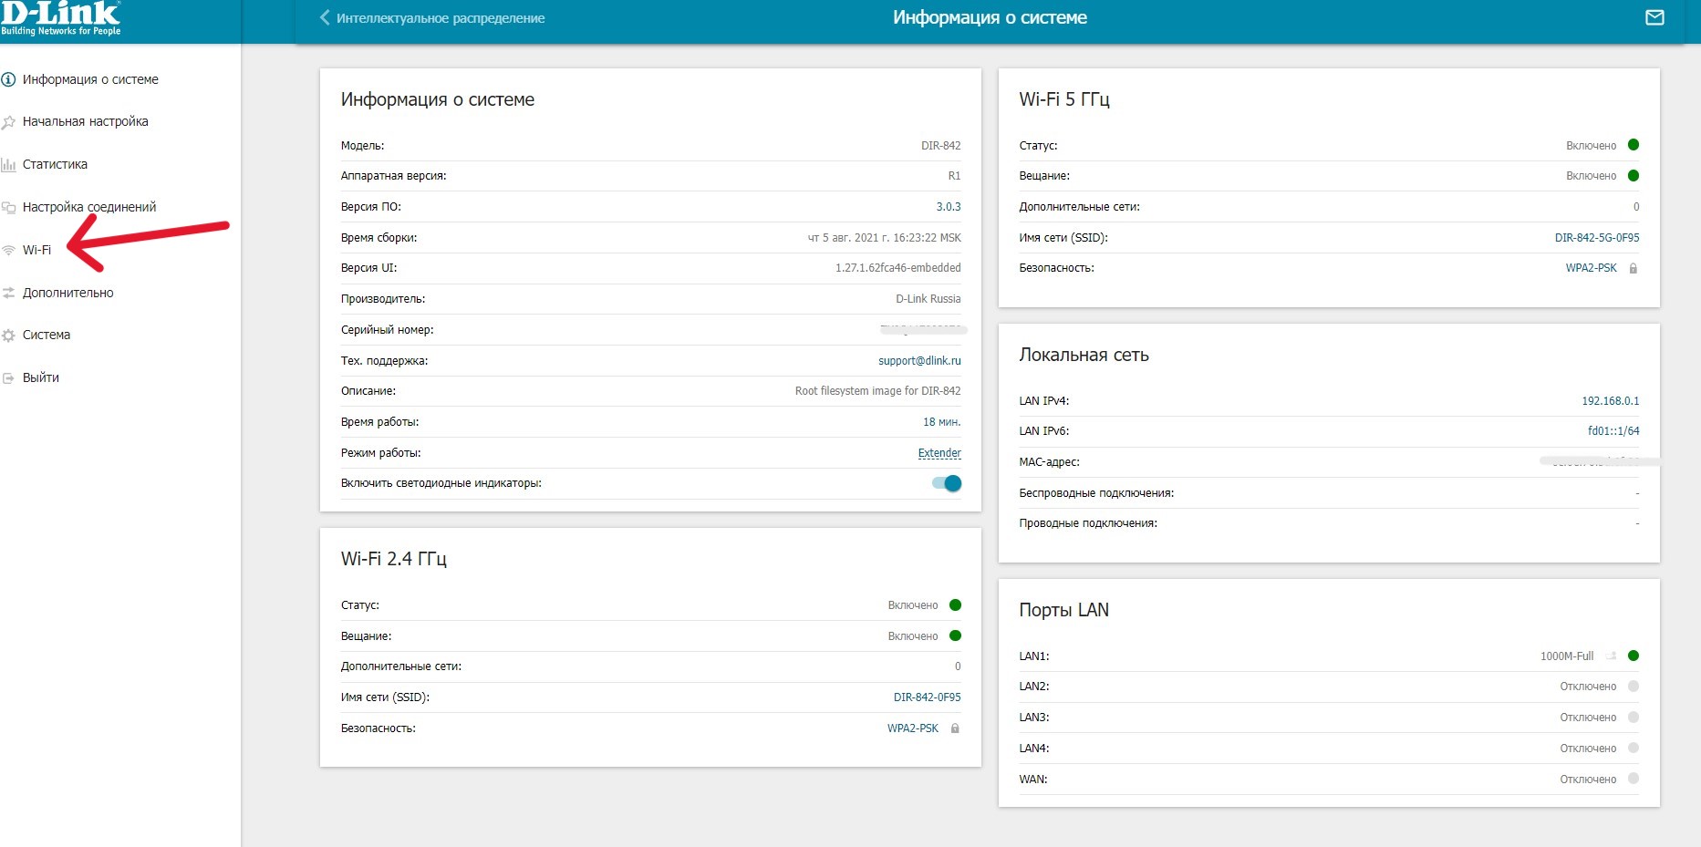Image resolution: width=1701 pixels, height=847 pixels.
Task: Click the green status dot for Wi-Fi 2.4 ГГц Статус
Action: (955, 604)
